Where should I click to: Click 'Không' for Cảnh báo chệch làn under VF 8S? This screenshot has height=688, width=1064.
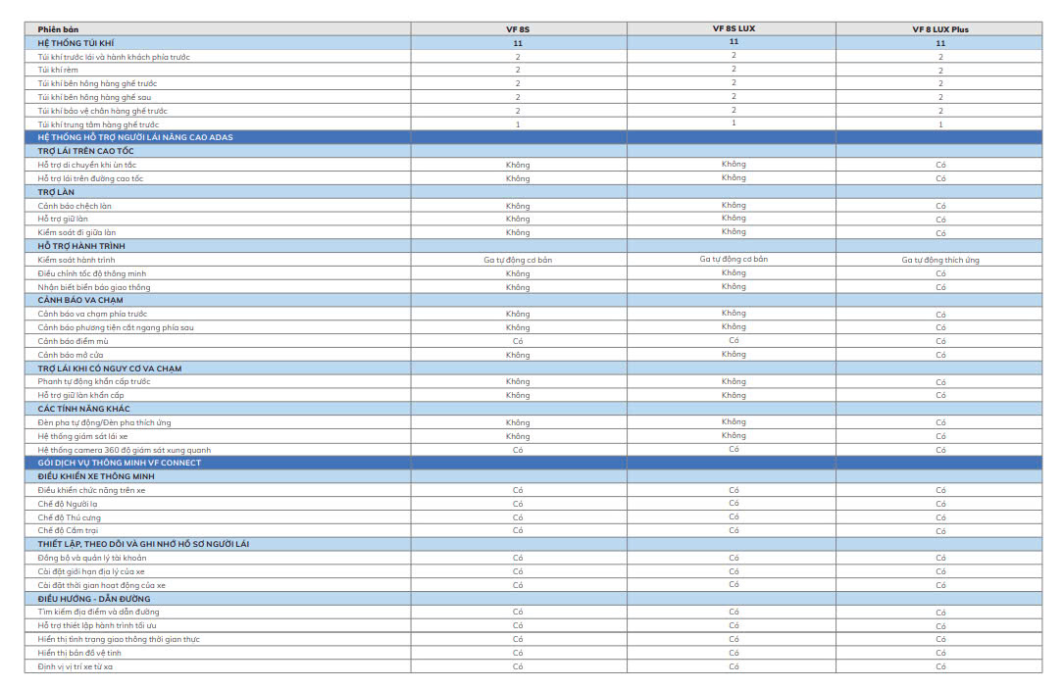518,206
